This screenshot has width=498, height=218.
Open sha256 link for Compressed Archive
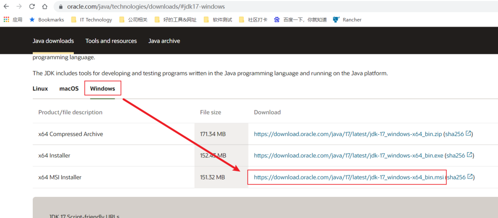pos(455,134)
